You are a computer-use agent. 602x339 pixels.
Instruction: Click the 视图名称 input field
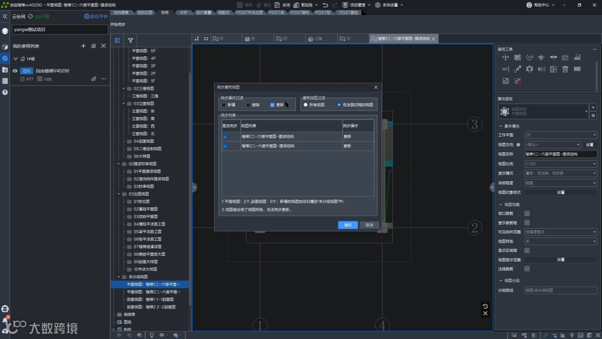pyautogui.click(x=561, y=154)
